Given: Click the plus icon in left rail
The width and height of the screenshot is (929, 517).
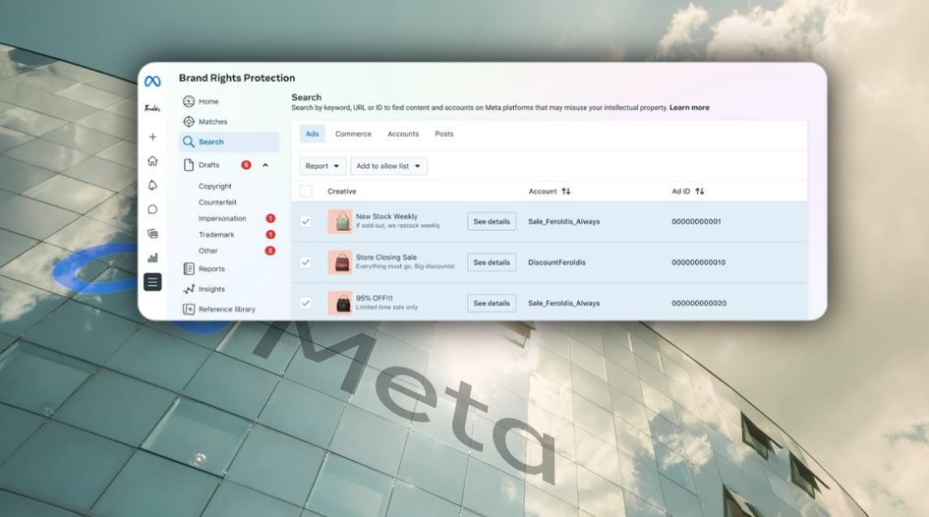Looking at the screenshot, I should click(x=152, y=137).
